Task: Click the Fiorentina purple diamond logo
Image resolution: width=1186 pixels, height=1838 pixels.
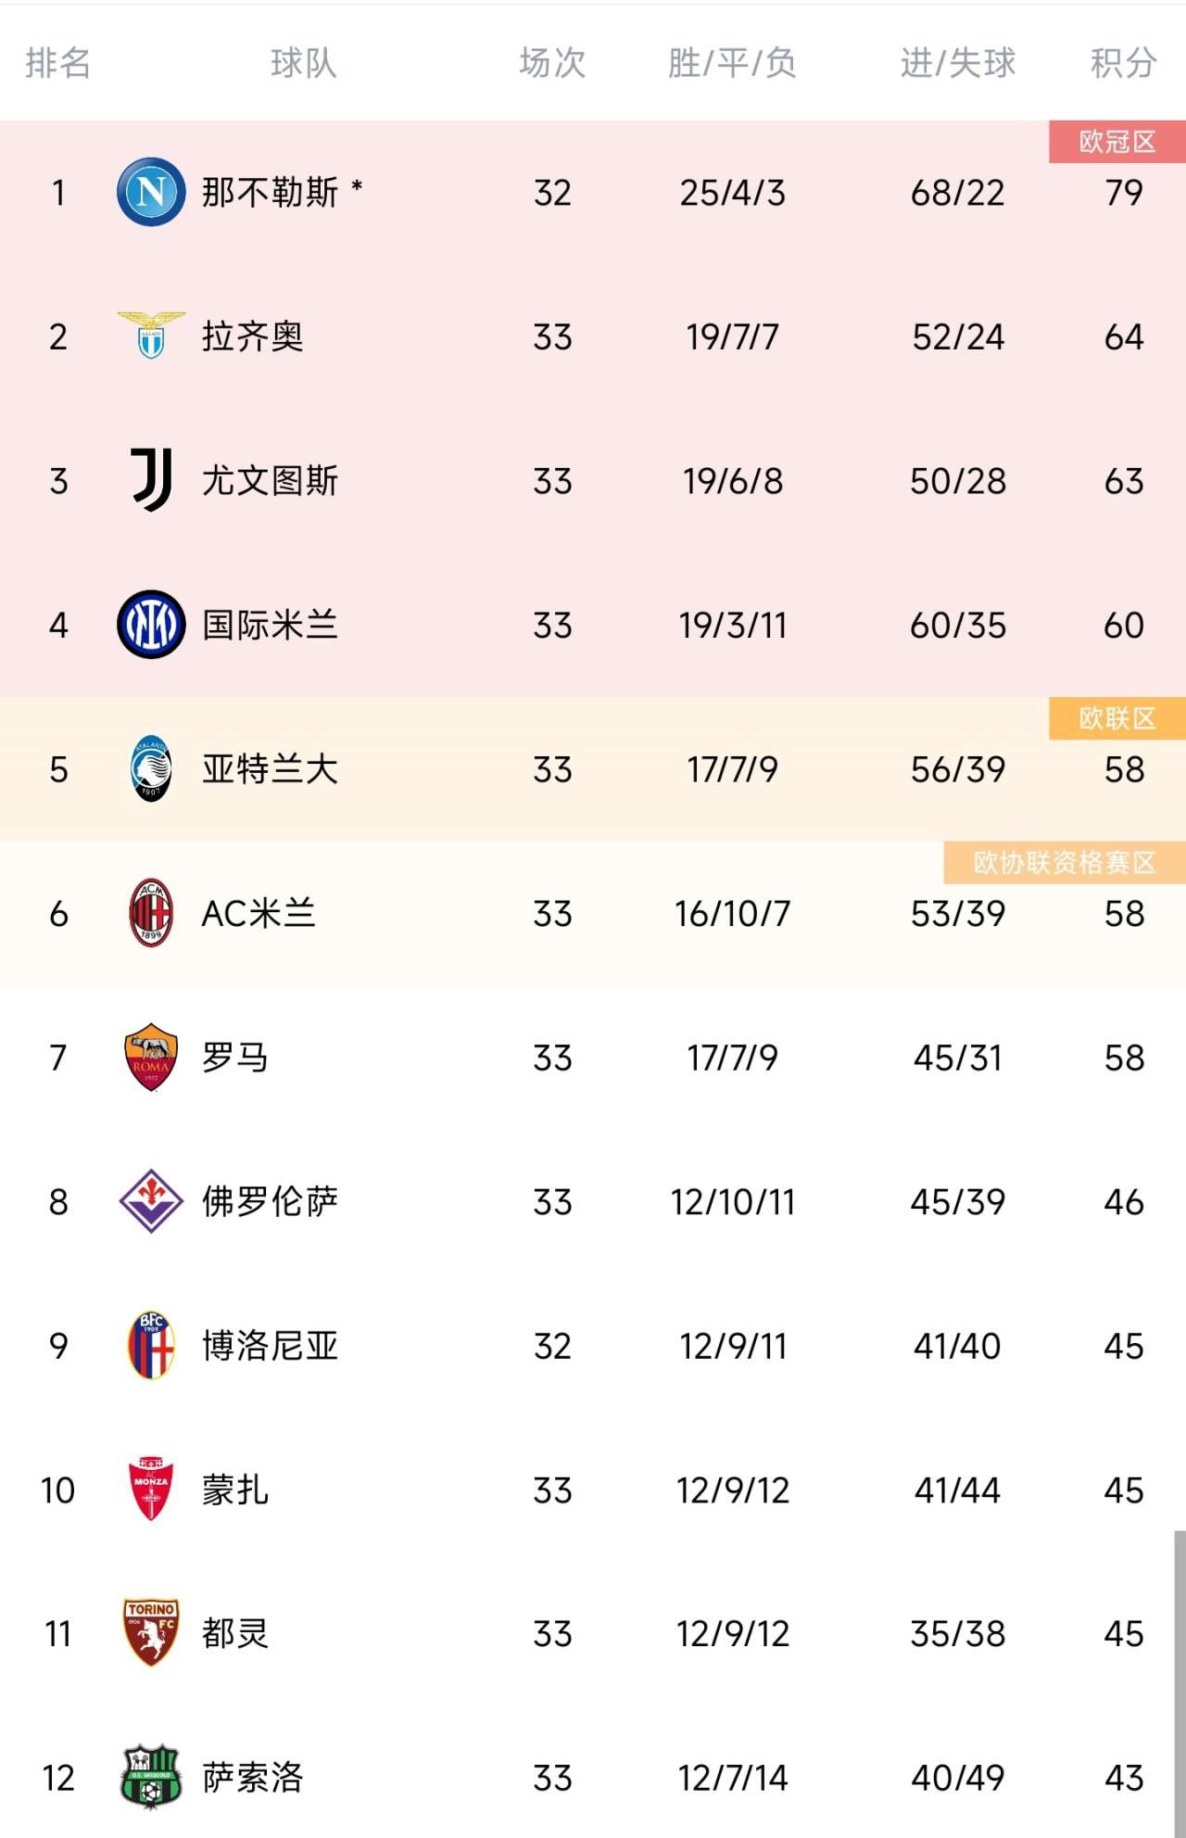Action: point(151,1201)
